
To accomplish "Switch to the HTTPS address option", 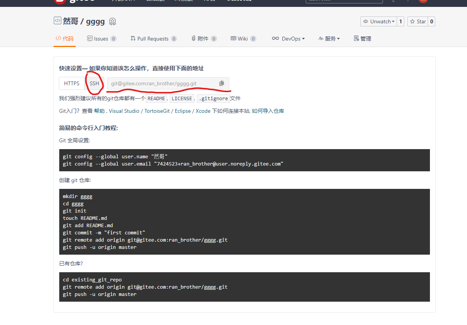I will (72, 83).
